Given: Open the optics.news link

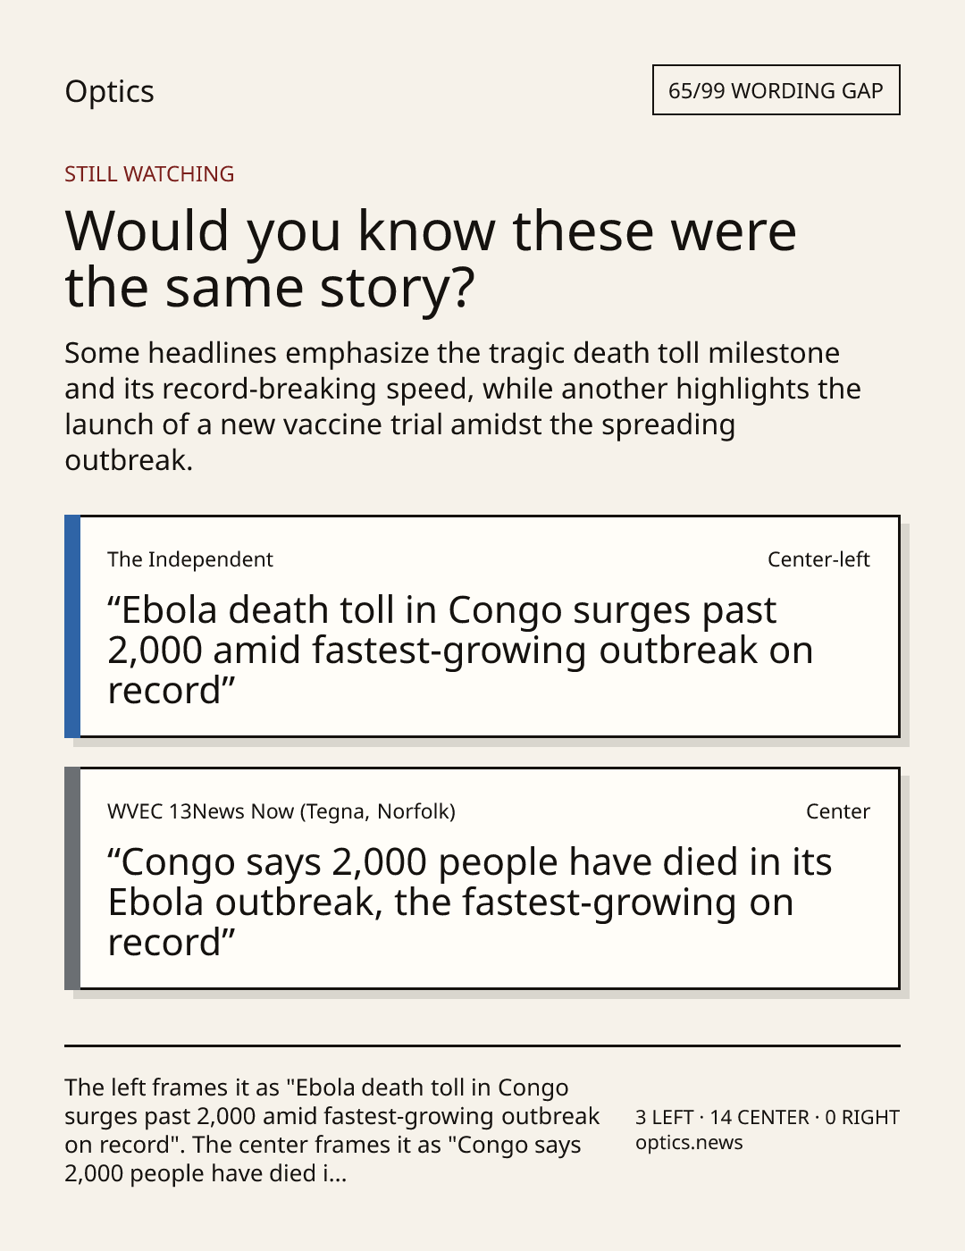Looking at the screenshot, I should point(689,1143).
